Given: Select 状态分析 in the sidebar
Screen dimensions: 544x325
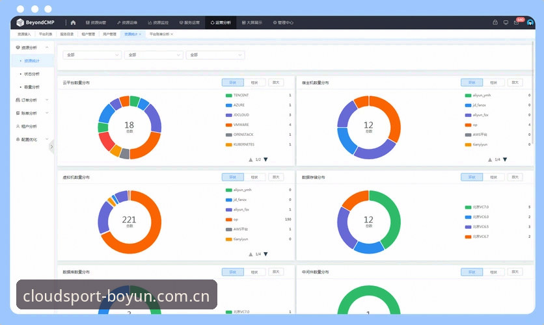Looking at the screenshot, I should tap(32, 74).
